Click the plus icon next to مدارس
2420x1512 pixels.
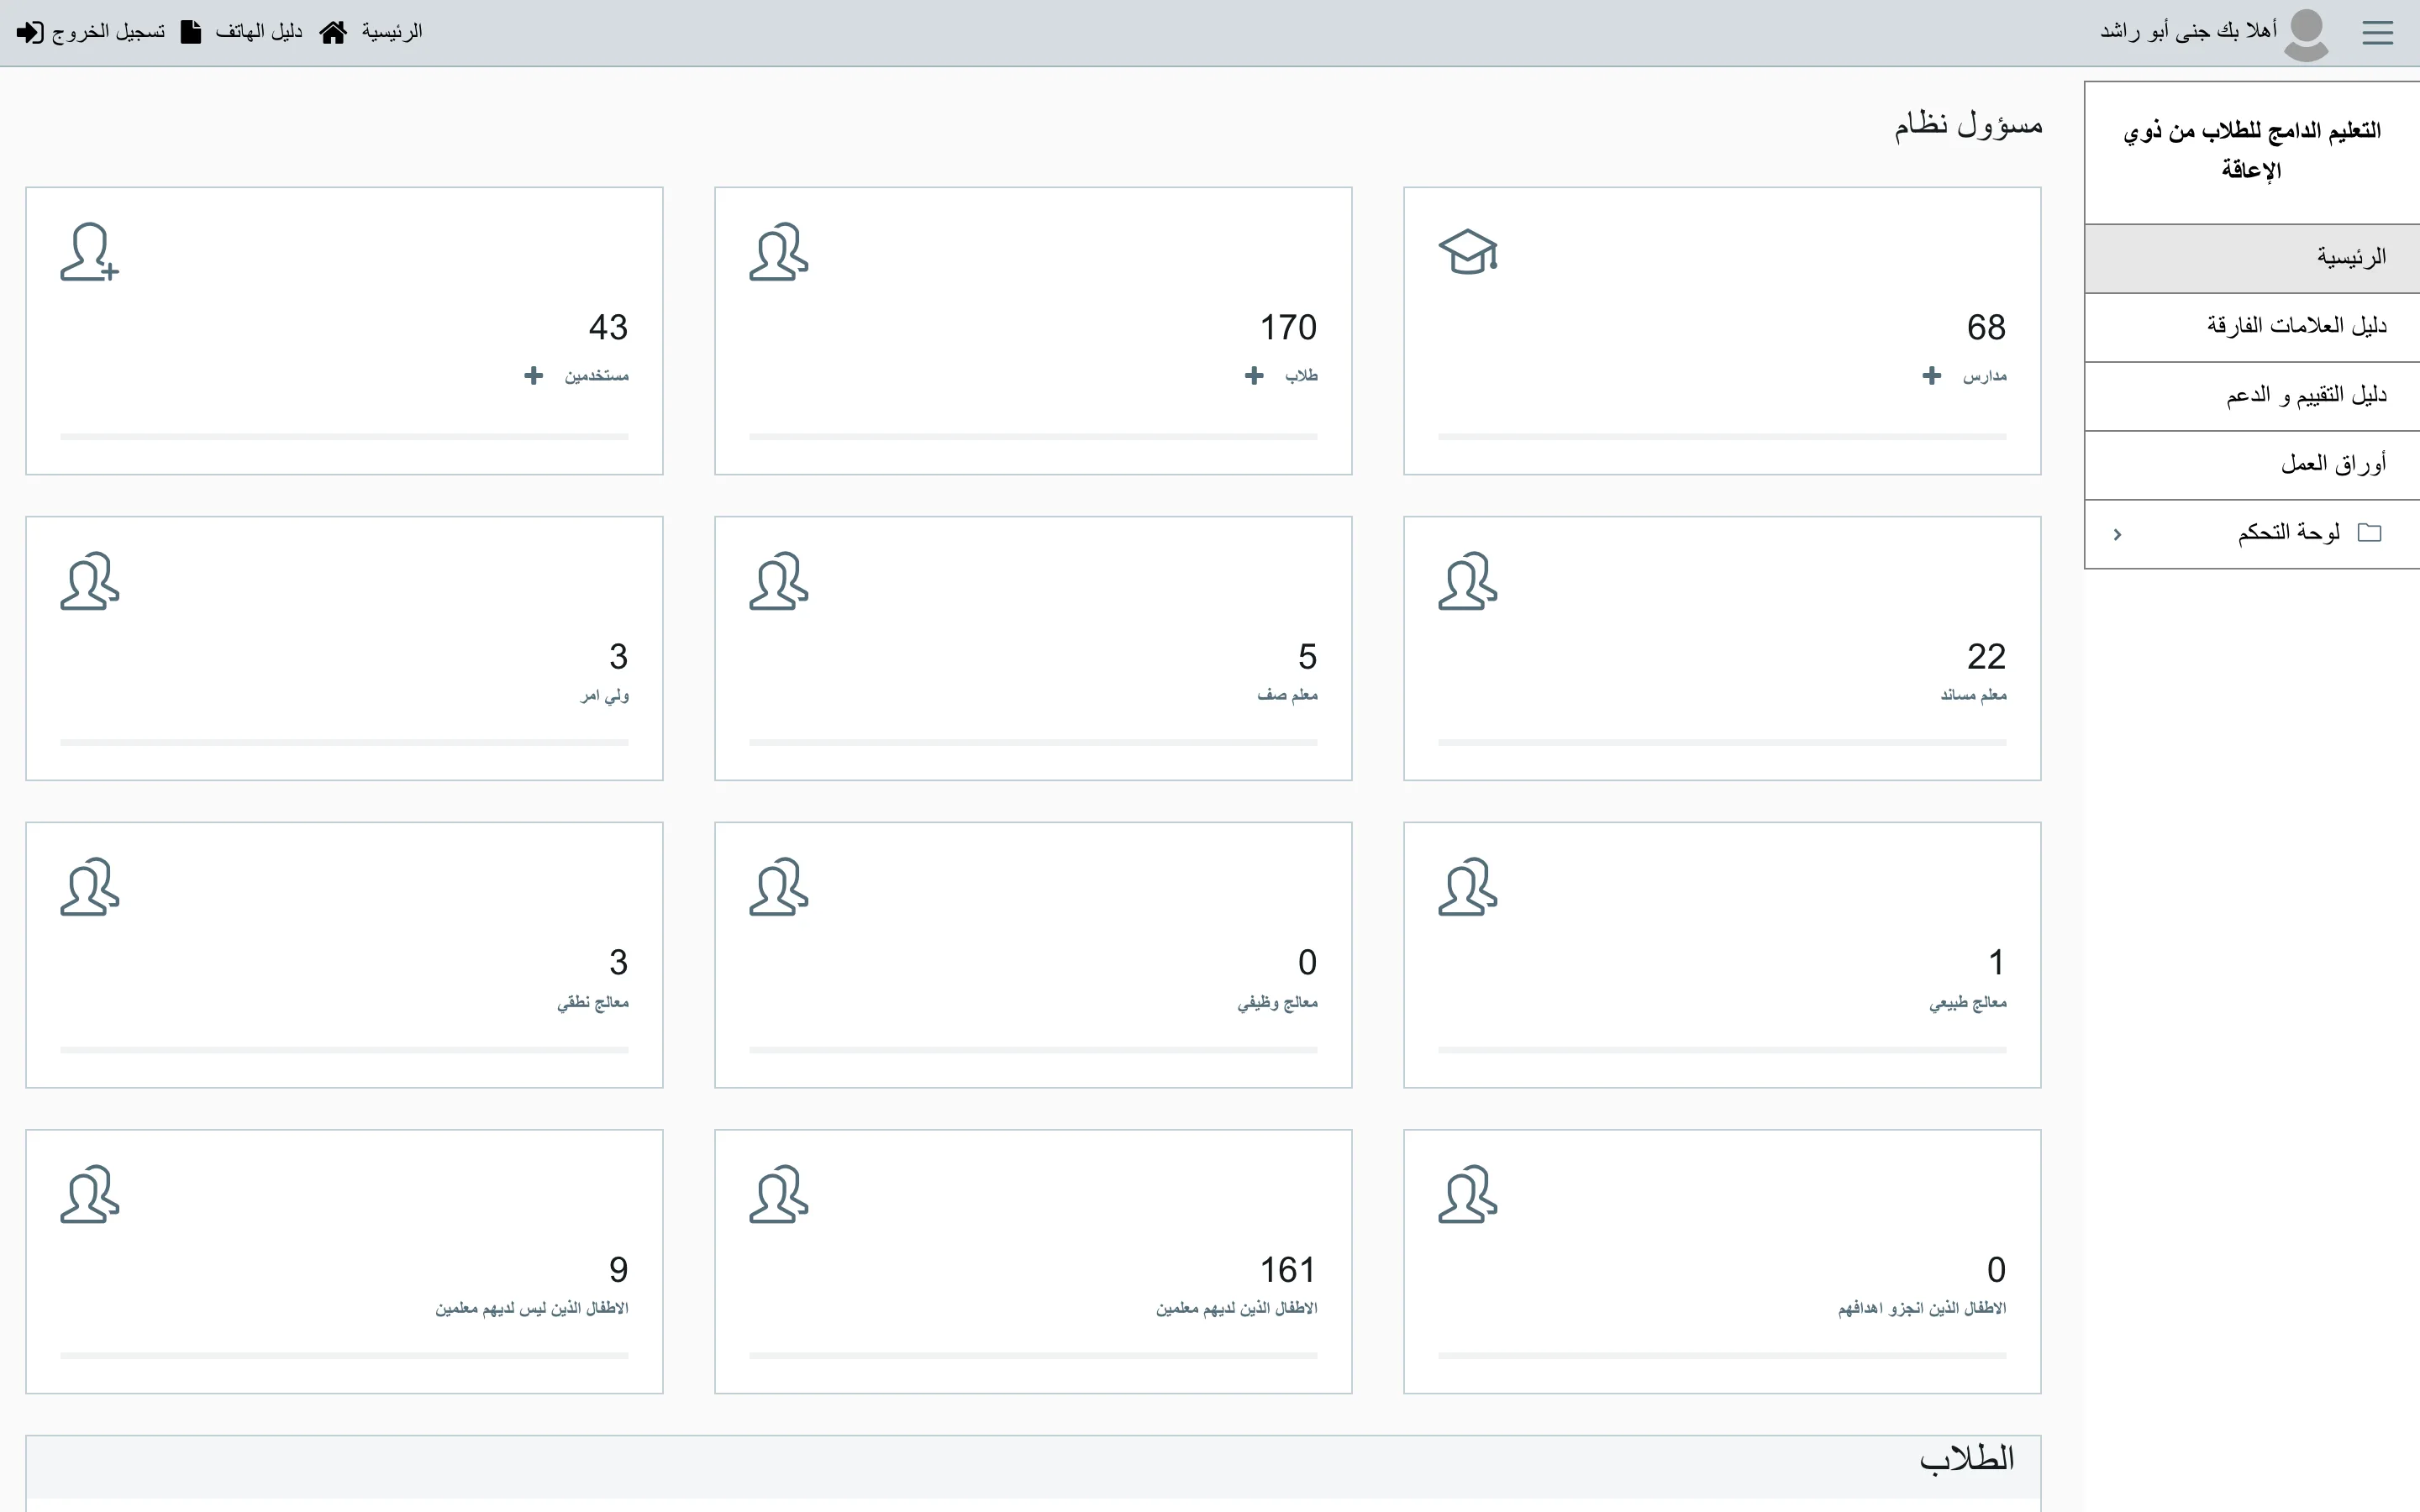click(x=1932, y=375)
